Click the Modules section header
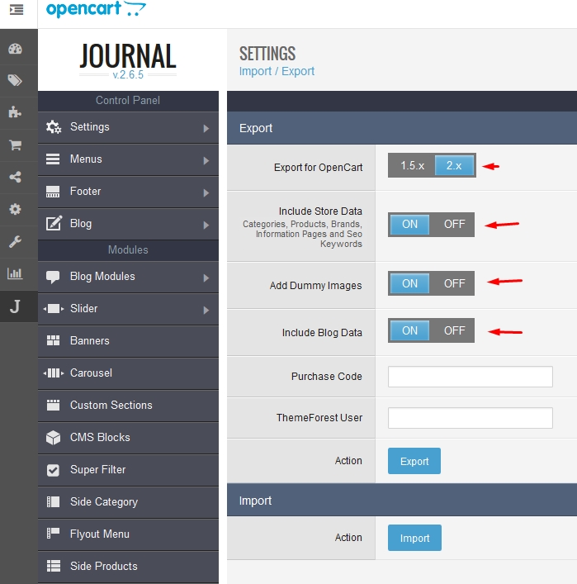 (128, 250)
